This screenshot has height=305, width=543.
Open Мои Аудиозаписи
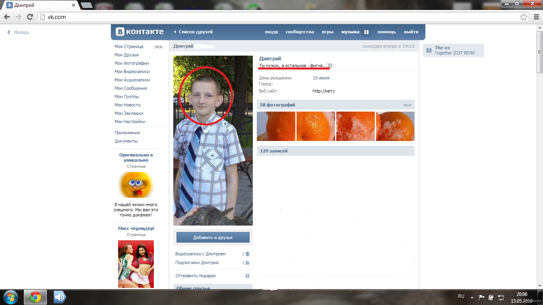click(132, 80)
